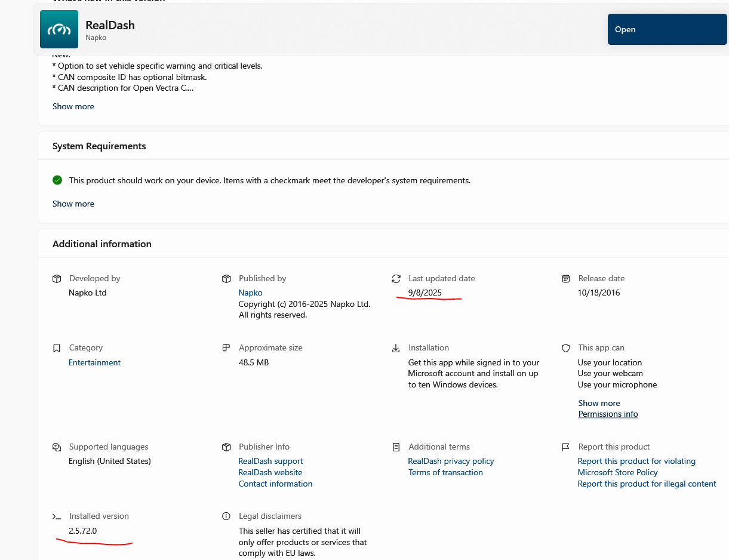Viewport: 729px width, 560px height.
Task: Expand Show more under This app can
Action: pos(599,403)
